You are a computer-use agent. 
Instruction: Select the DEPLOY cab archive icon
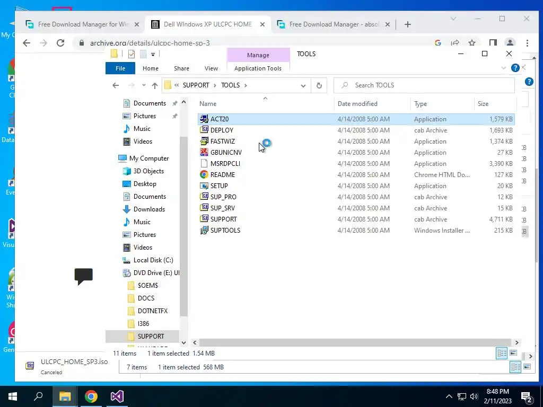tap(204, 130)
